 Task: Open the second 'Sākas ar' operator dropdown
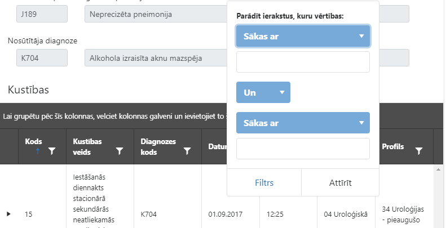click(x=303, y=123)
